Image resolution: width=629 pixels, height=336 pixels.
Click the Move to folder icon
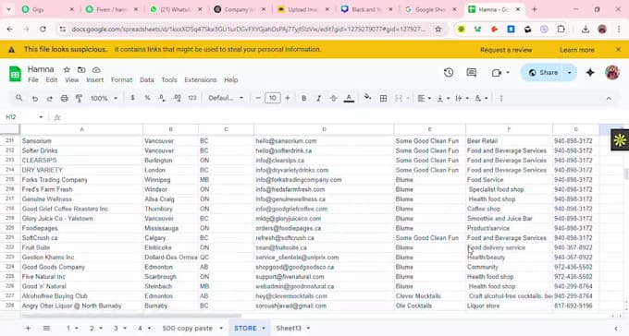pos(81,69)
